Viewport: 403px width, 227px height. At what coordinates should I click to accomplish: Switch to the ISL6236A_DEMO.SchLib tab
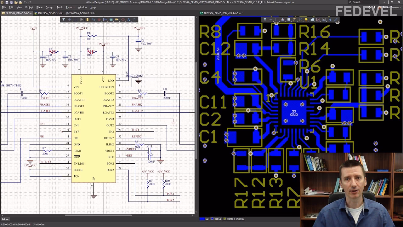50,13
